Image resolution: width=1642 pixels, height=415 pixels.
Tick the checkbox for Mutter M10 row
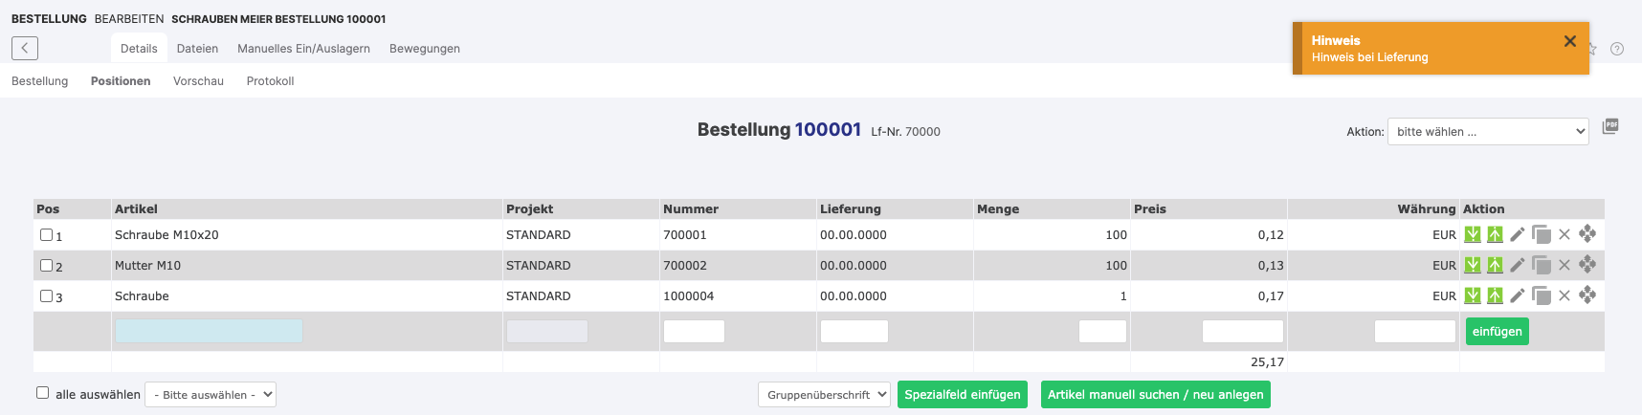click(46, 265)
